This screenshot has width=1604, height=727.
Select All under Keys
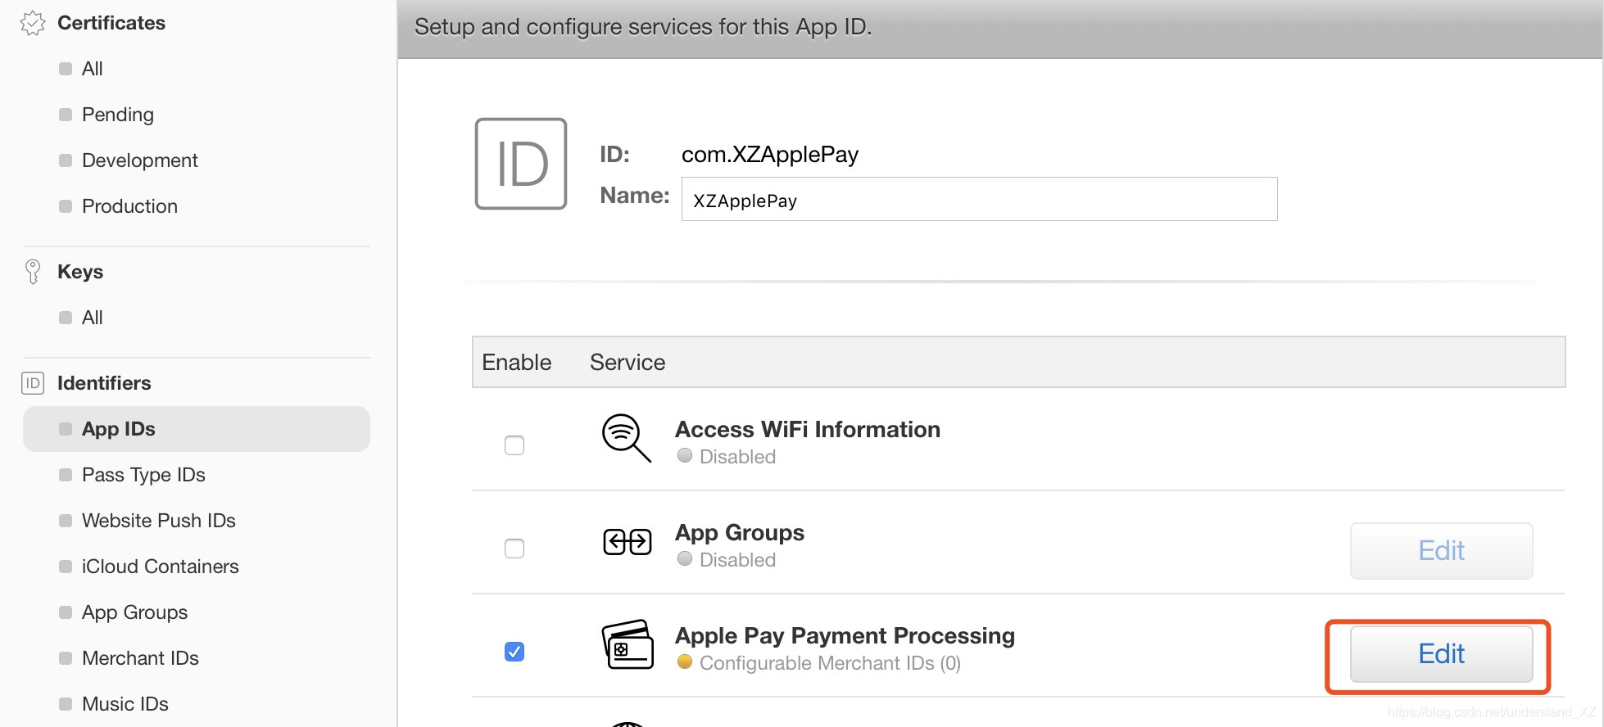tap(93, 318)
